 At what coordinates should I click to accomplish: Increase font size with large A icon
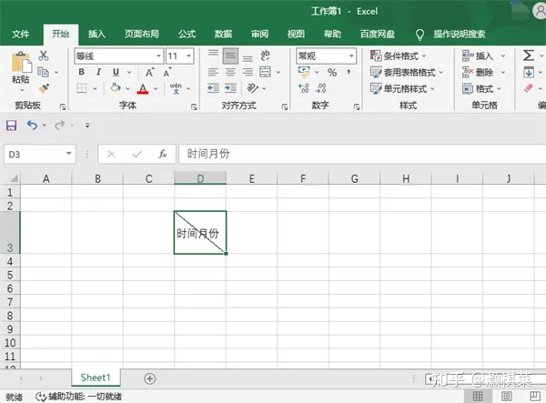tap(150, 73)
